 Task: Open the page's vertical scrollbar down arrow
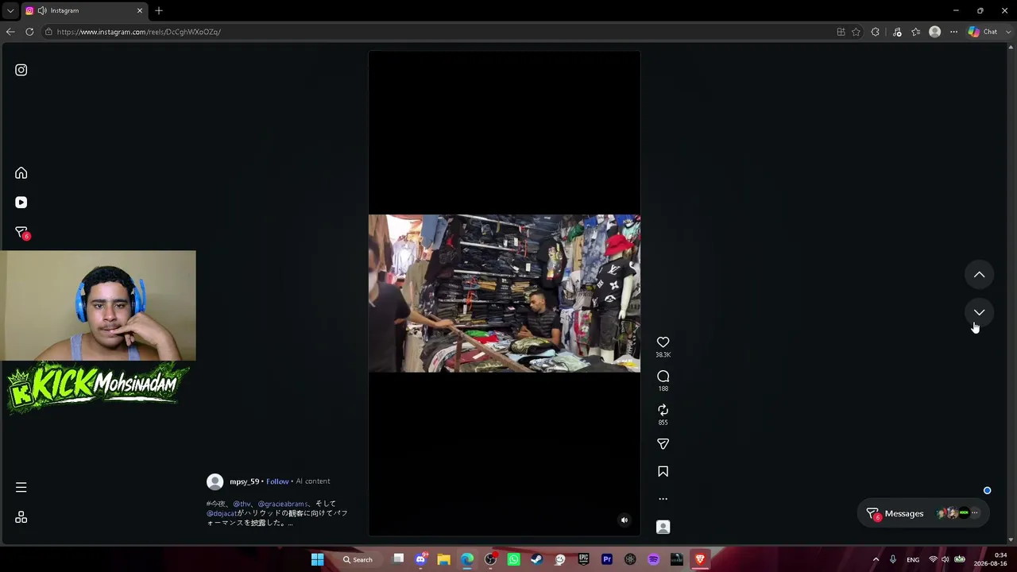coord(1011,540)
